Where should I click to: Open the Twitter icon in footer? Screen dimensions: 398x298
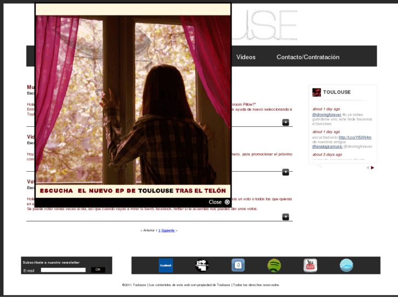click(x=347, y=265)
